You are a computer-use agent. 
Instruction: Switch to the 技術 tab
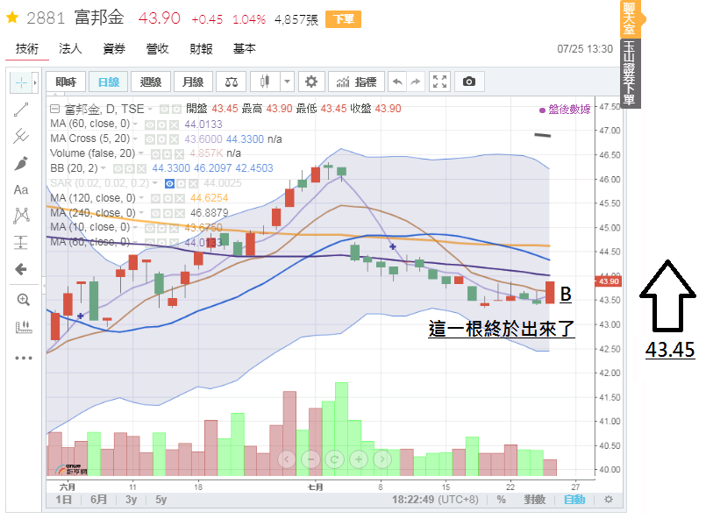[x=27, y=48]
